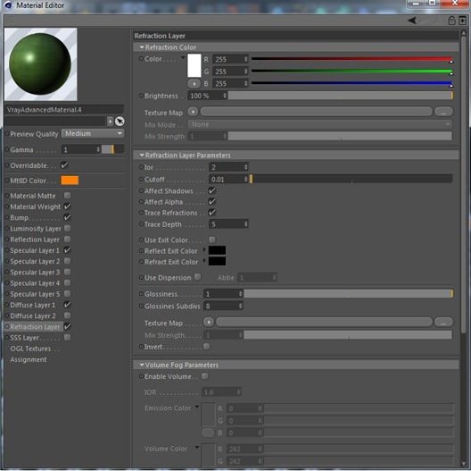Toggle the Diffuse Layer 1 checkbox
The image size is (471, 471).
[67, 304]
